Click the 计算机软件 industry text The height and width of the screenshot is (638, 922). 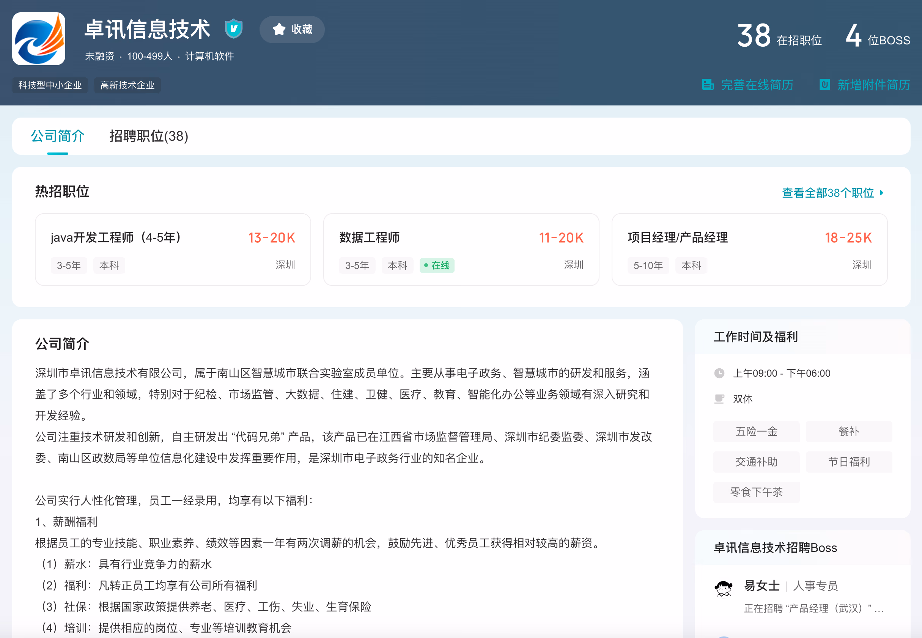coord(209,56)
